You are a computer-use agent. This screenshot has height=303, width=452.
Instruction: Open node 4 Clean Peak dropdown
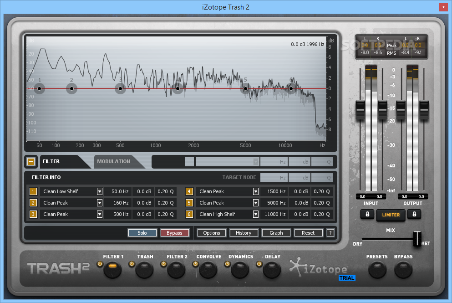[256, 191]
